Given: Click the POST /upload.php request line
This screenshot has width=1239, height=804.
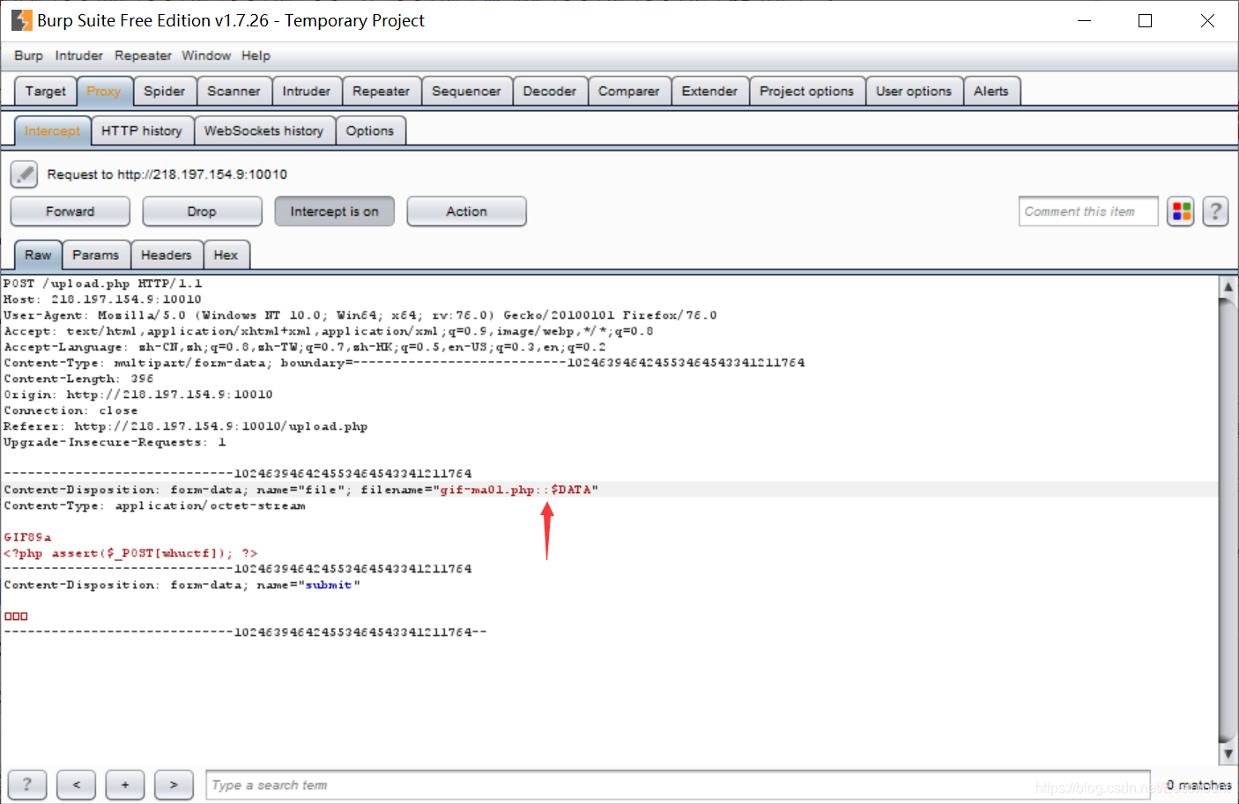Looking at the screenshot, I should pos(103,284).
